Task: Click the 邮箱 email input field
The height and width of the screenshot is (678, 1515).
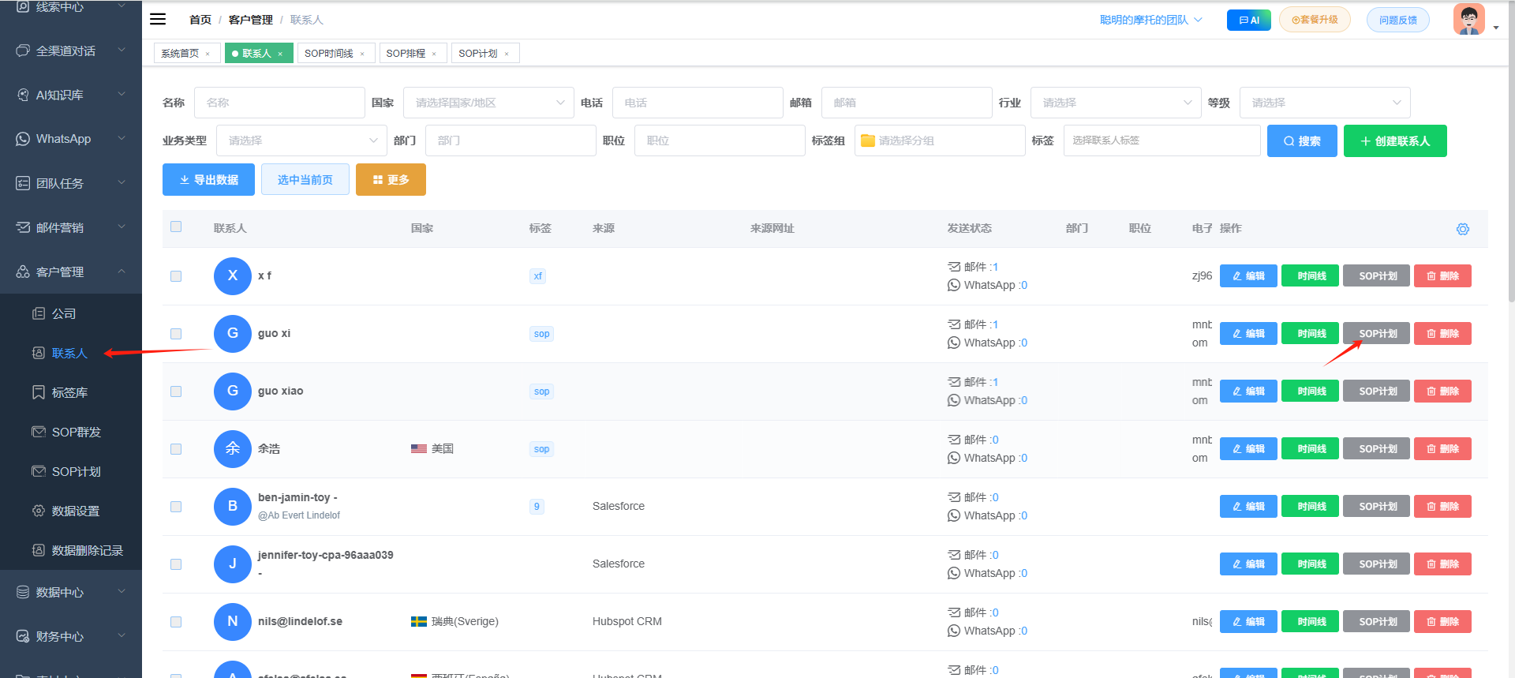Action: [907, 103]
